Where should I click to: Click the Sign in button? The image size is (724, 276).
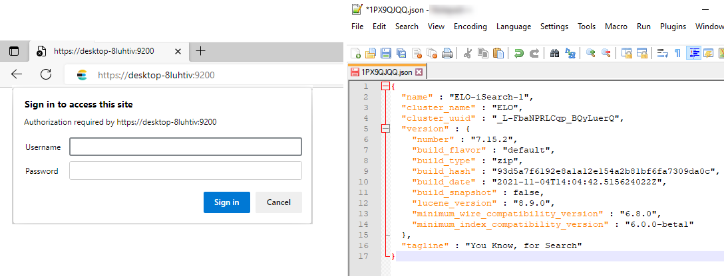(227, 202)
